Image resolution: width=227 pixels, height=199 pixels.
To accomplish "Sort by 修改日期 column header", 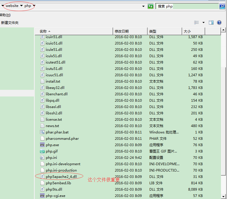I will click(130, 31).
